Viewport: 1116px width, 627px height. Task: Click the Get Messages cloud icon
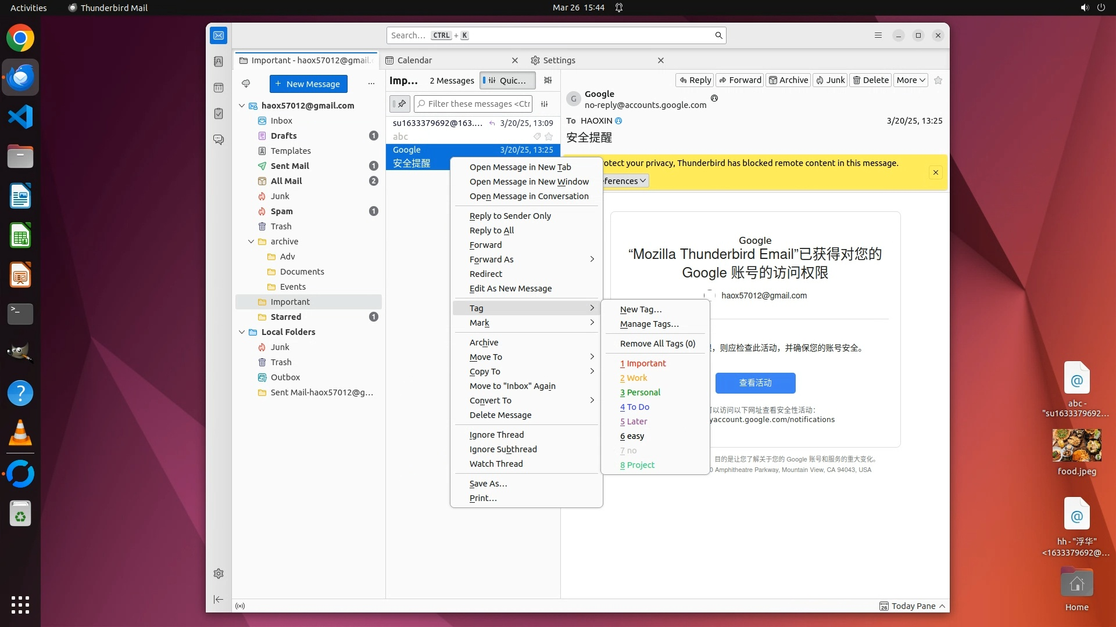point(246,84)
